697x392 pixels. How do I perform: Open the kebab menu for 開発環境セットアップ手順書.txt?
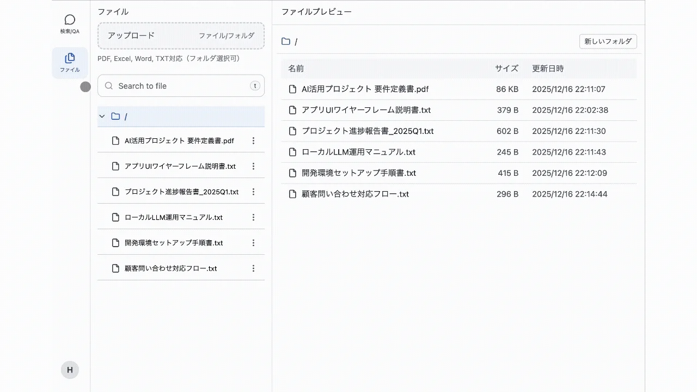click(x=253, y=242)
